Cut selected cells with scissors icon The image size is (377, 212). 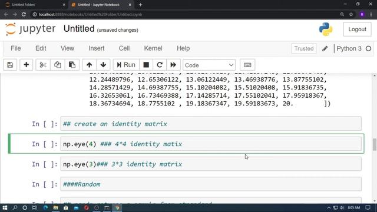pos(43,65)
